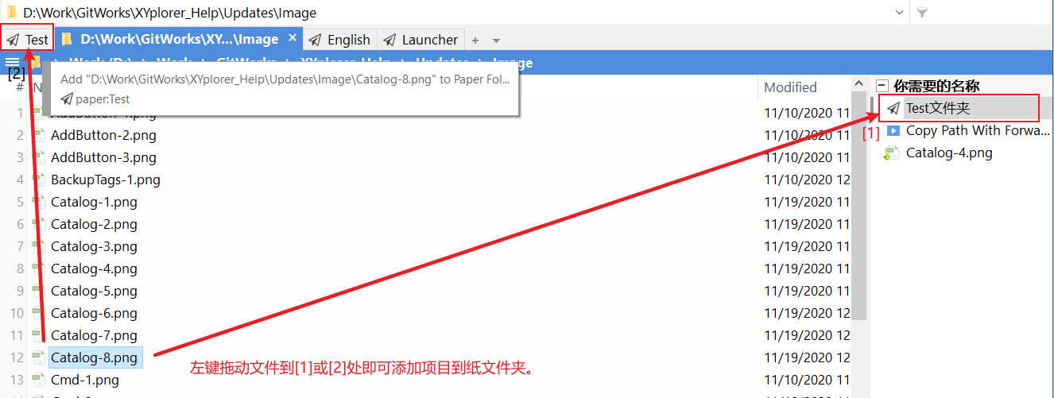The width and height of the screenshot is (1054, 398).
Task: Sort by the Modified column header
Action: (790, 87)
